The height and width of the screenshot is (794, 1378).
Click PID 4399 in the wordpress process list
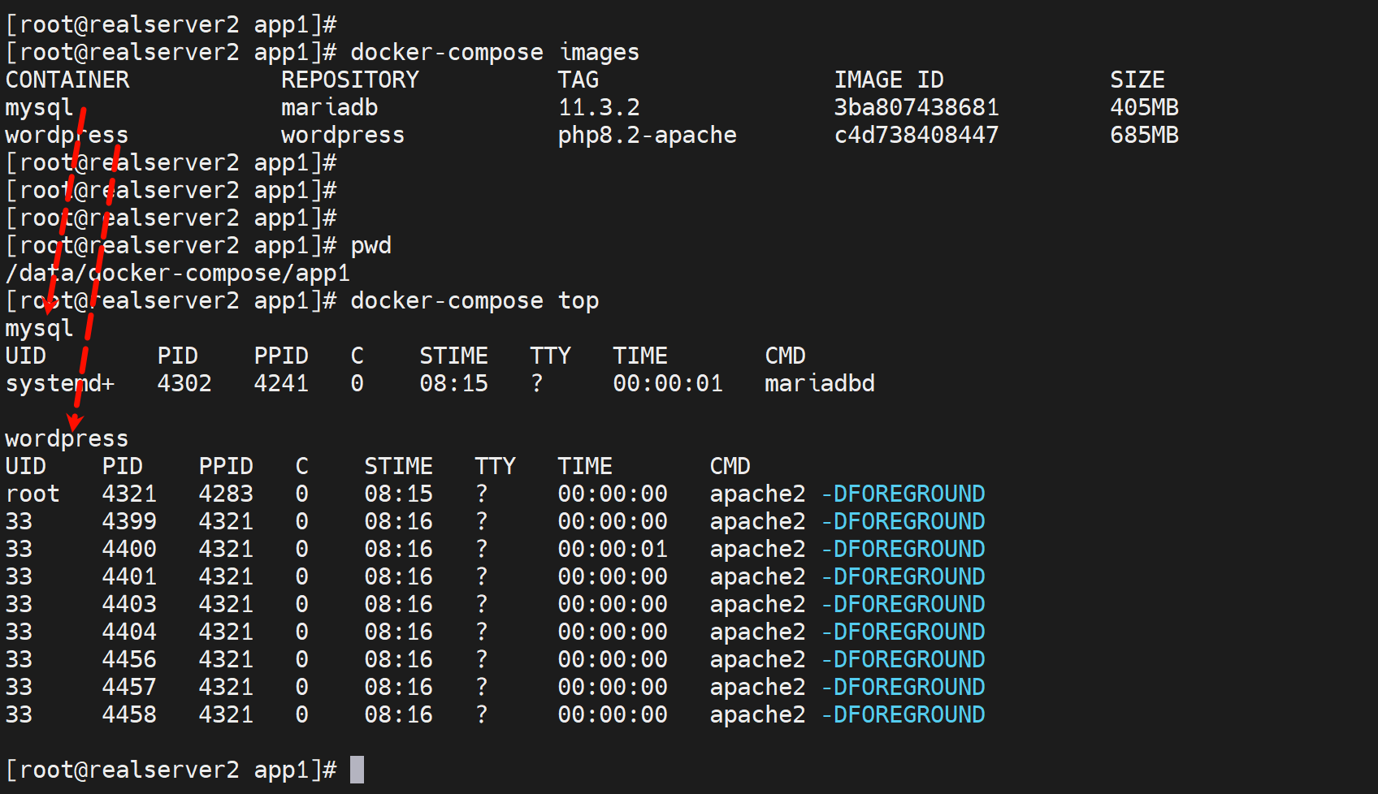129,522
